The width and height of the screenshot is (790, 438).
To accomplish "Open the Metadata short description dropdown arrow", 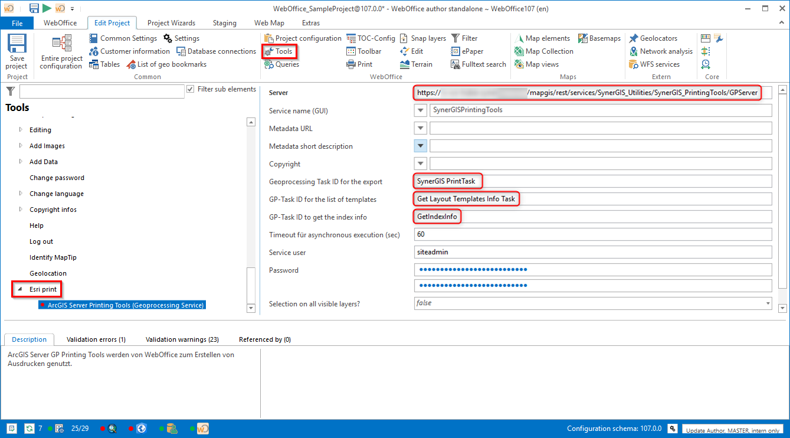I will (x=421, y=146).
